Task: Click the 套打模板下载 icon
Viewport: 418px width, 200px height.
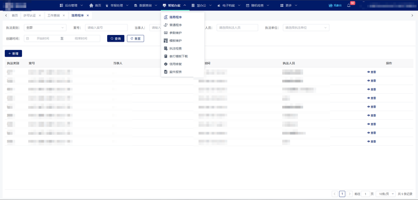Action: click(x=166, y=56)
